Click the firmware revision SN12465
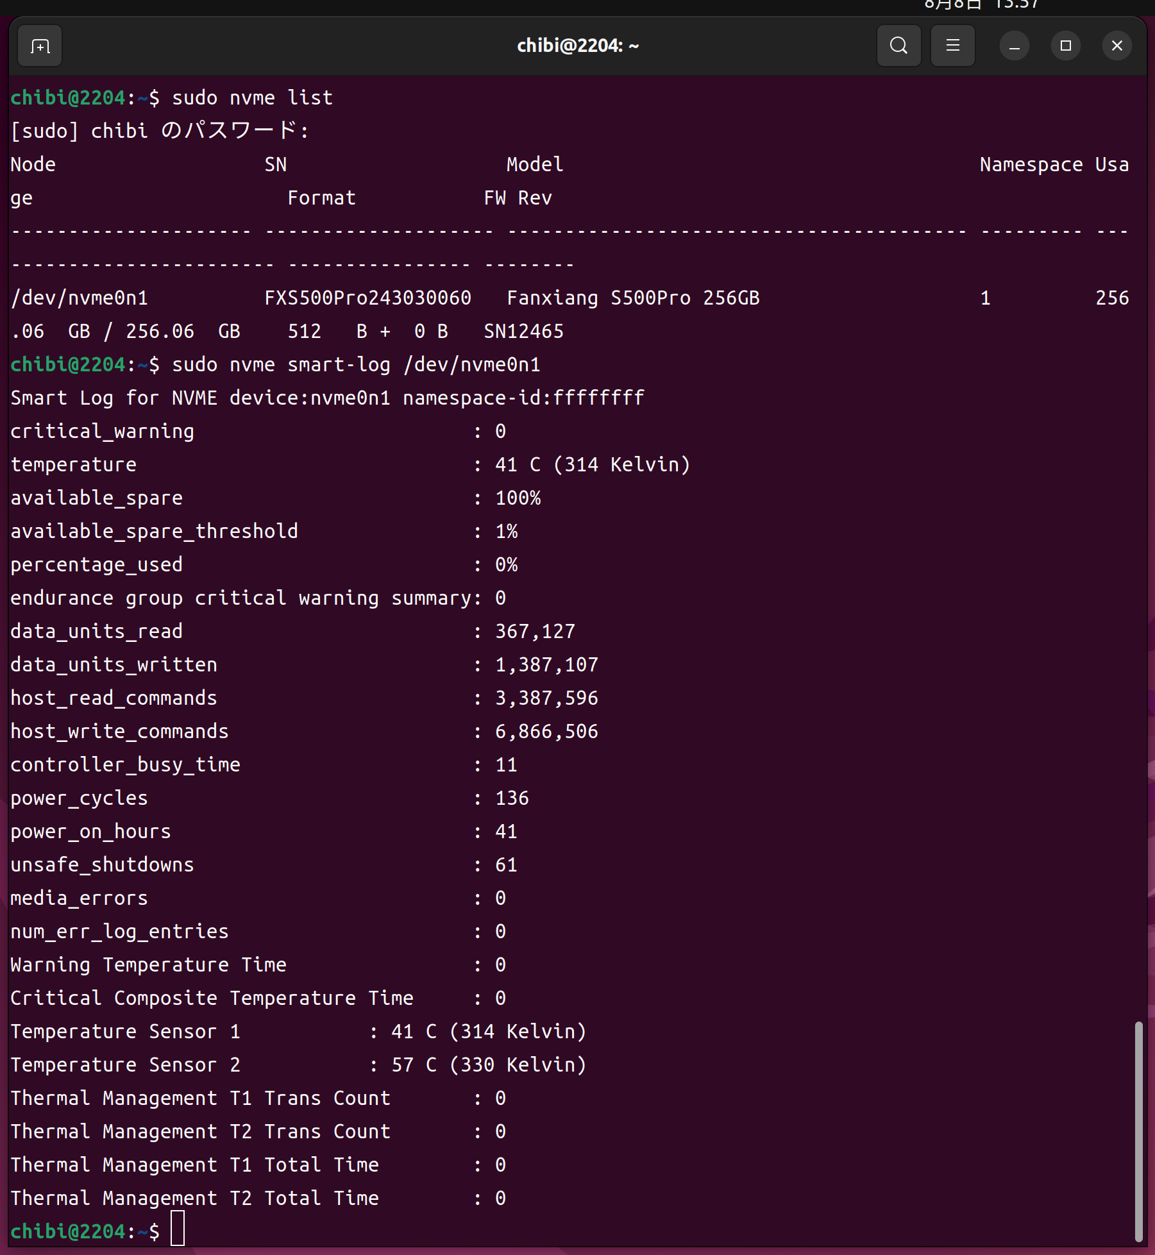This screenshot has height=1255, width=1155. pos(523,332)
